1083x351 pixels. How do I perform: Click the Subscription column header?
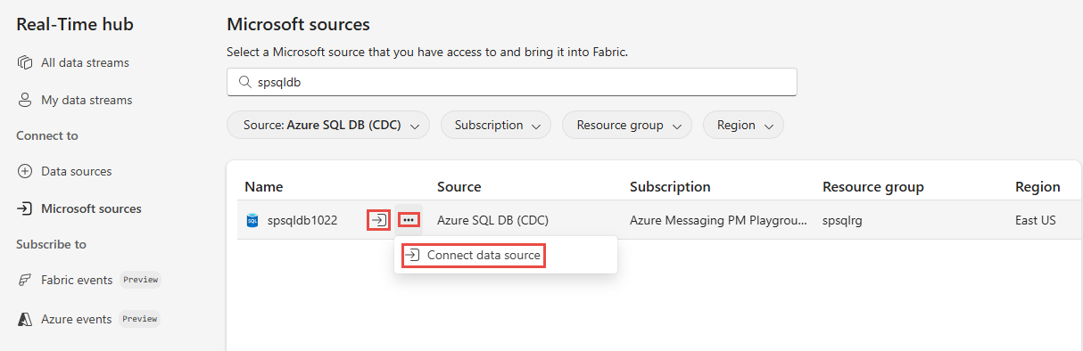coord(670,186)
